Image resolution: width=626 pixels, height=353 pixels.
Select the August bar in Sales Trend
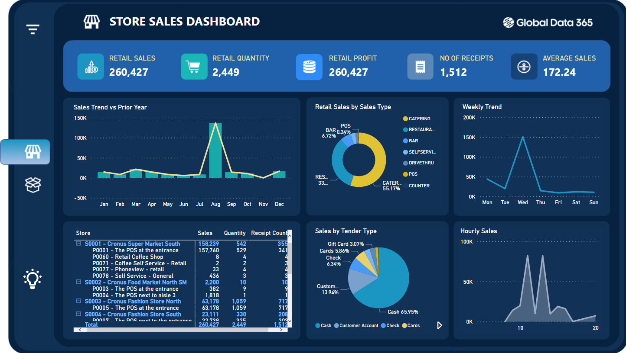click(215, 150)
